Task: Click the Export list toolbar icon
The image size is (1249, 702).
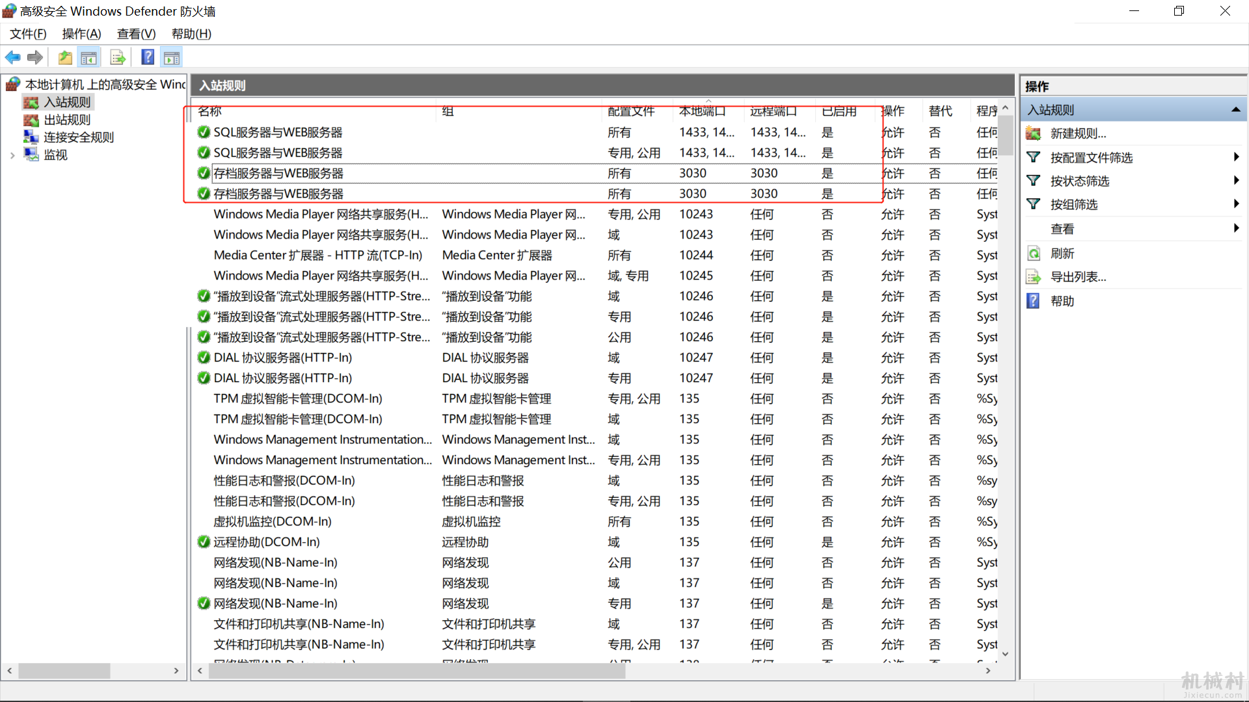Action: pyautogui.click(x=118, y=58)
